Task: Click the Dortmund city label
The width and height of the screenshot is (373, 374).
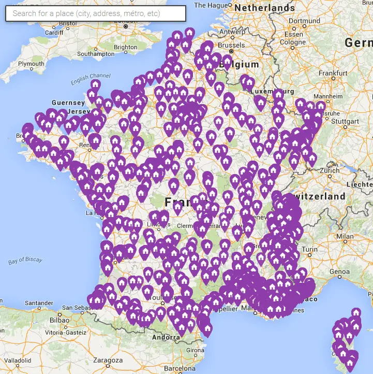Action: point(304,21)
